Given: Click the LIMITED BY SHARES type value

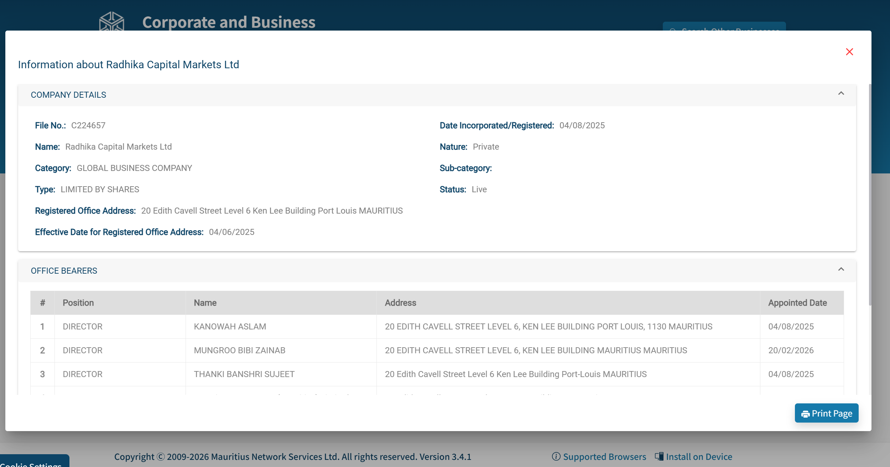Looking at the screenshot, I should click(x=100, y=189).
